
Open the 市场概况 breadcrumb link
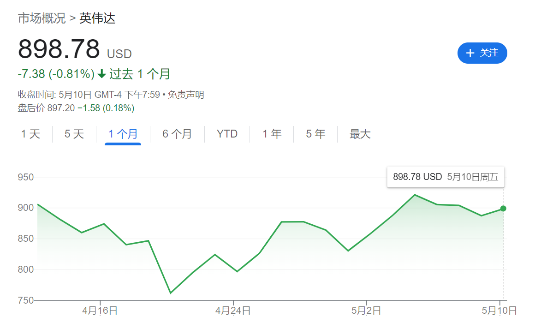pos(42,18)
